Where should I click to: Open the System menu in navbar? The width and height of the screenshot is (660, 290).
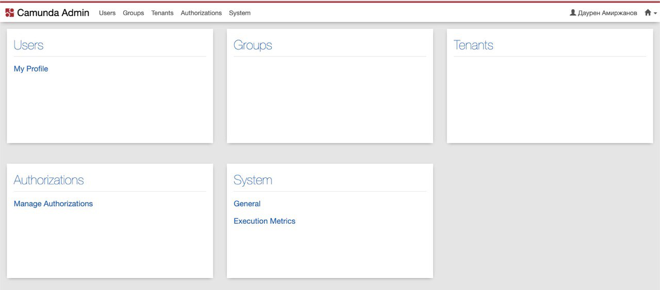coord(240,13)
